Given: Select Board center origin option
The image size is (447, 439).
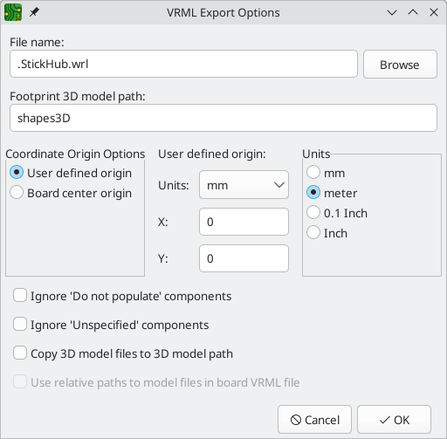Looking at the screenshot, I should point(71,193).
